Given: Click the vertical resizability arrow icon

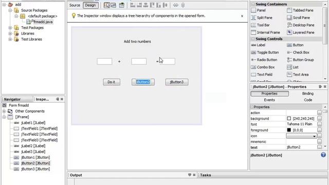Looking at the screenshot, I should coord(183,5).
